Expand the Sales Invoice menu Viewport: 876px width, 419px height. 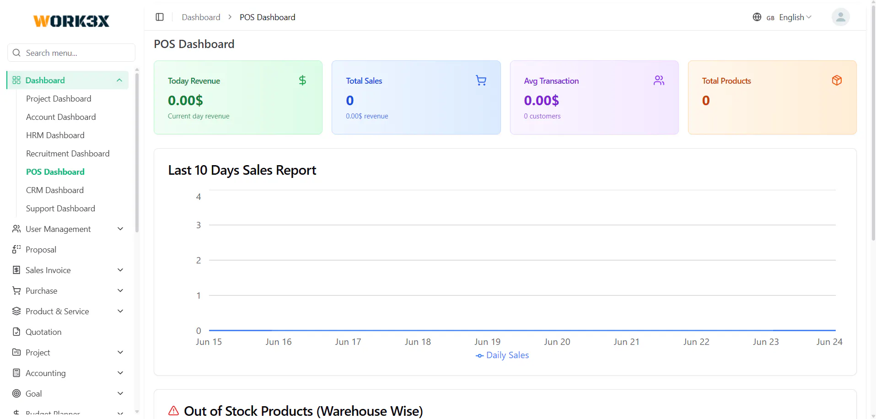68,270
